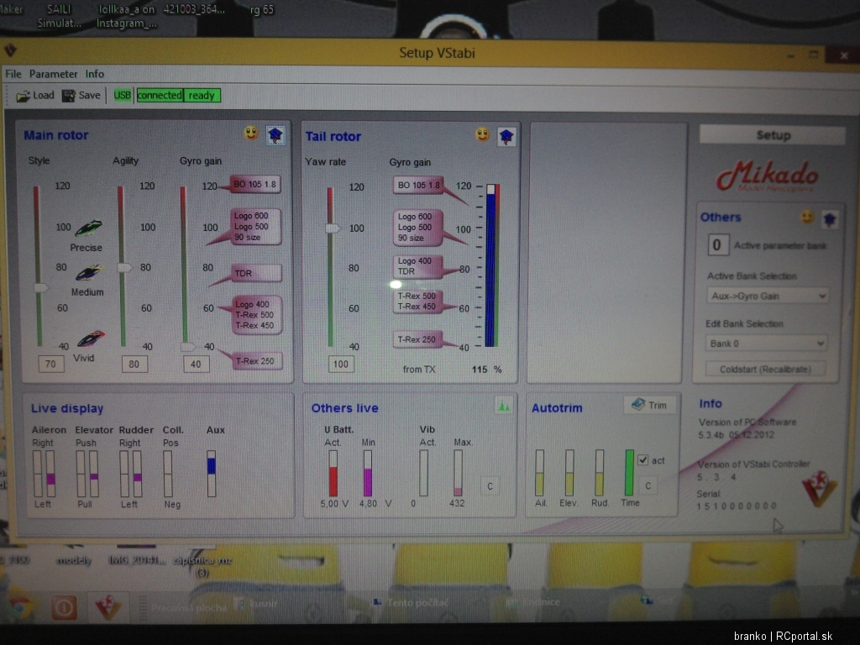This screenshot has height=645, width=860.
Task: Click Tail rotor T-Rex 250 preset label
Action: (417, 339)
